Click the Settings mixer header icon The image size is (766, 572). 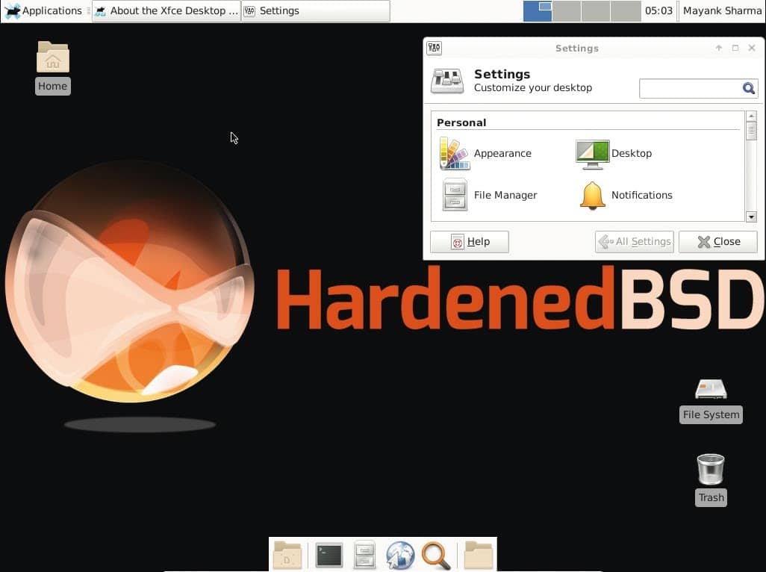pyautogui.click(x=447, y=81)
